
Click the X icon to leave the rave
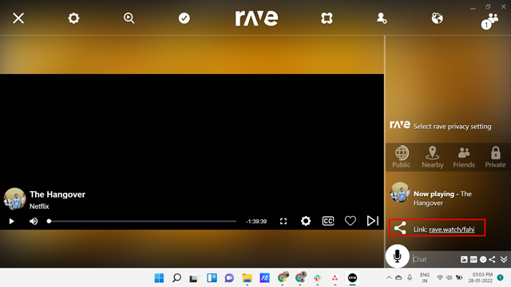tap(18, 18)
